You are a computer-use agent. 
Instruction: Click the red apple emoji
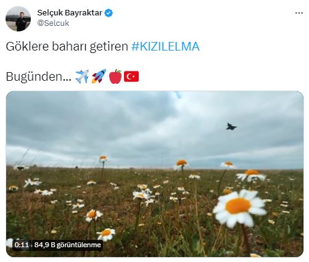(115, 76)
